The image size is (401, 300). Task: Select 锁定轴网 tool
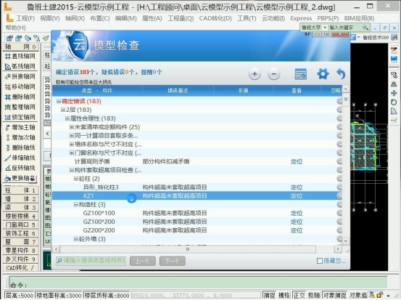tap(20, 117)
